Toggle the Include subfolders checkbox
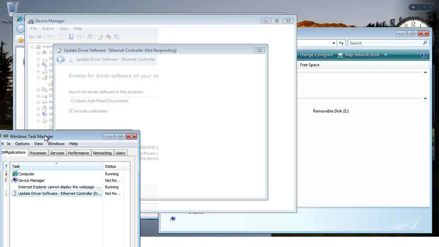The width and height of the screenshot is (439, 247). [71, 111]
